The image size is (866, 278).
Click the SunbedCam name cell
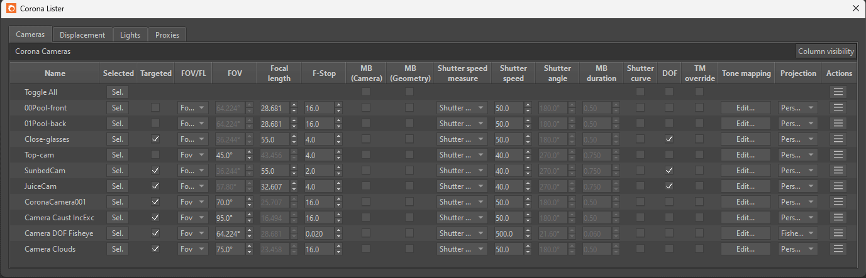click(55, 171)
